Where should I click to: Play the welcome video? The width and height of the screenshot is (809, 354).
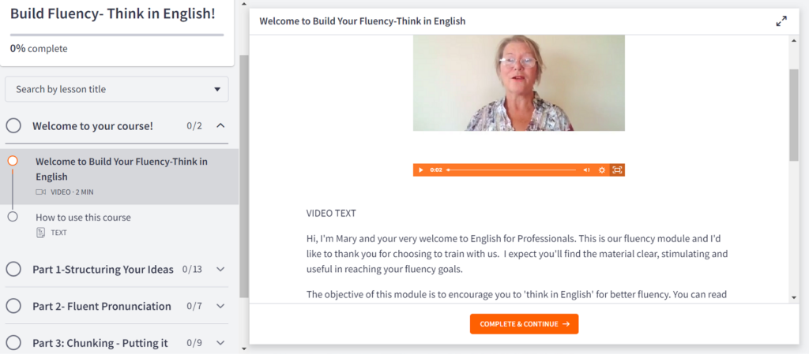point(421,170)
